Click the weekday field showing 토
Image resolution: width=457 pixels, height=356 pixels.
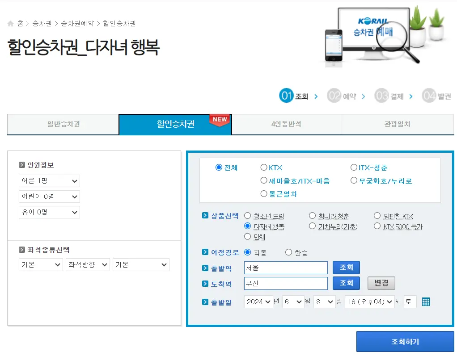coord(410,302)
